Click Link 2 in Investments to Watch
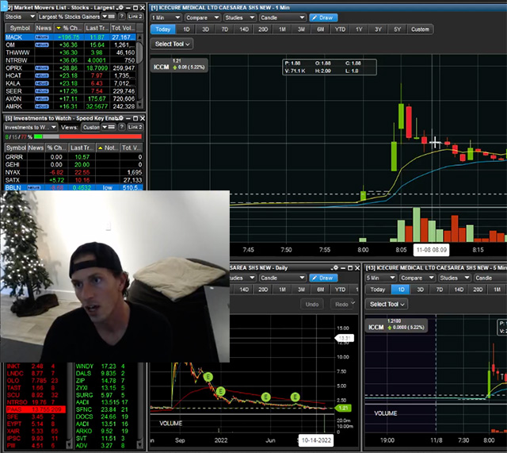 [x=135, y=127]
